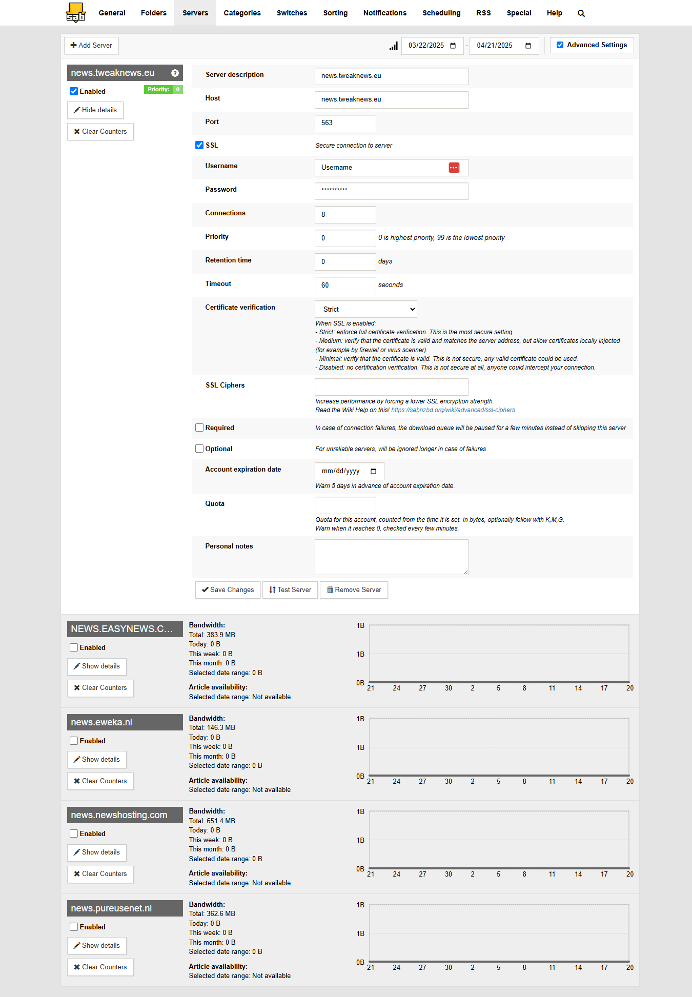This screenshot has height=997, width=692.
Task: Click Save Changes button
Action: tap(228, 590)
